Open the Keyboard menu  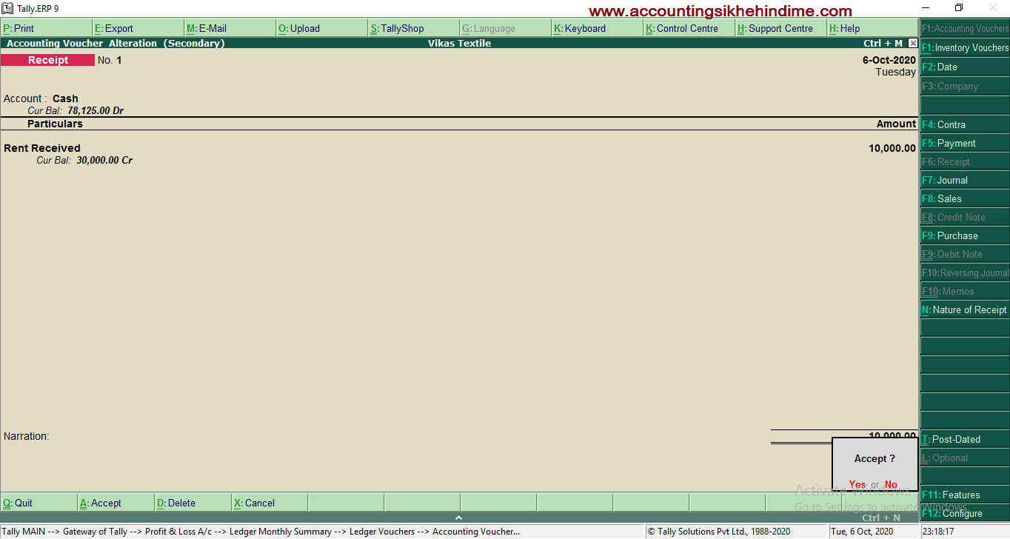pyautogui.click(x=597, y=28)
